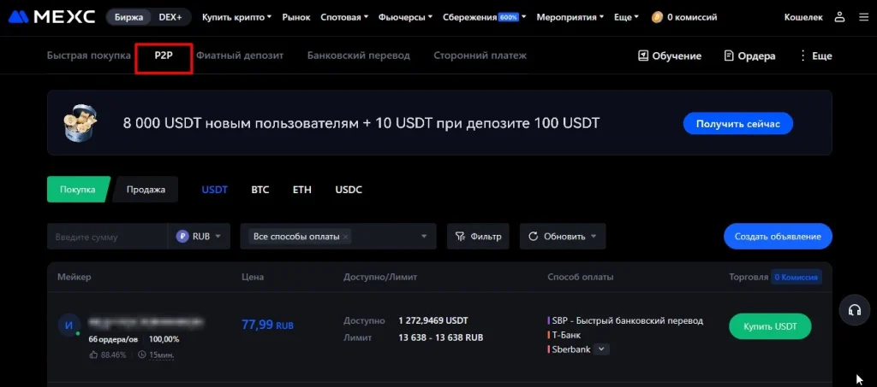Expand the Фьючерсы menu
This screenshot has height=387, width=877.
click(405, 17)
